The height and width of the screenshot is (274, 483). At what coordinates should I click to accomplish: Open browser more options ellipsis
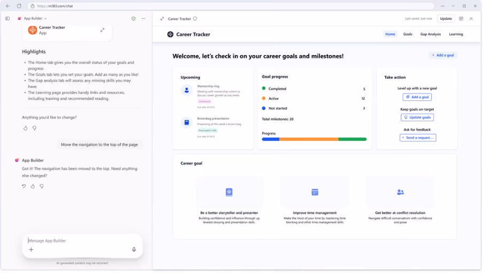(443, 6)
